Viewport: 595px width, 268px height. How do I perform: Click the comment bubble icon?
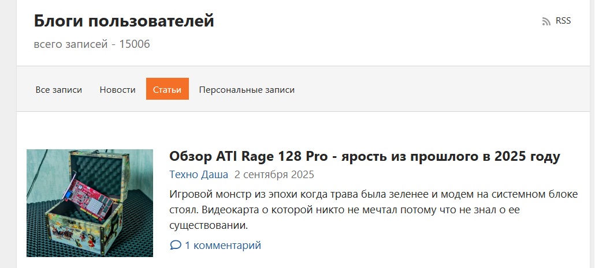point(175,245)
